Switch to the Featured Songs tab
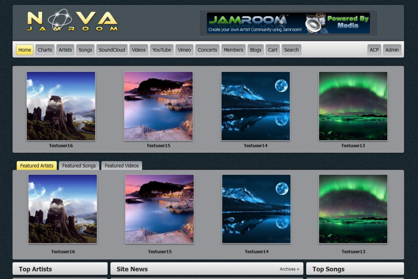This screenshot has width=418, height=279. [x=79, y=166]
